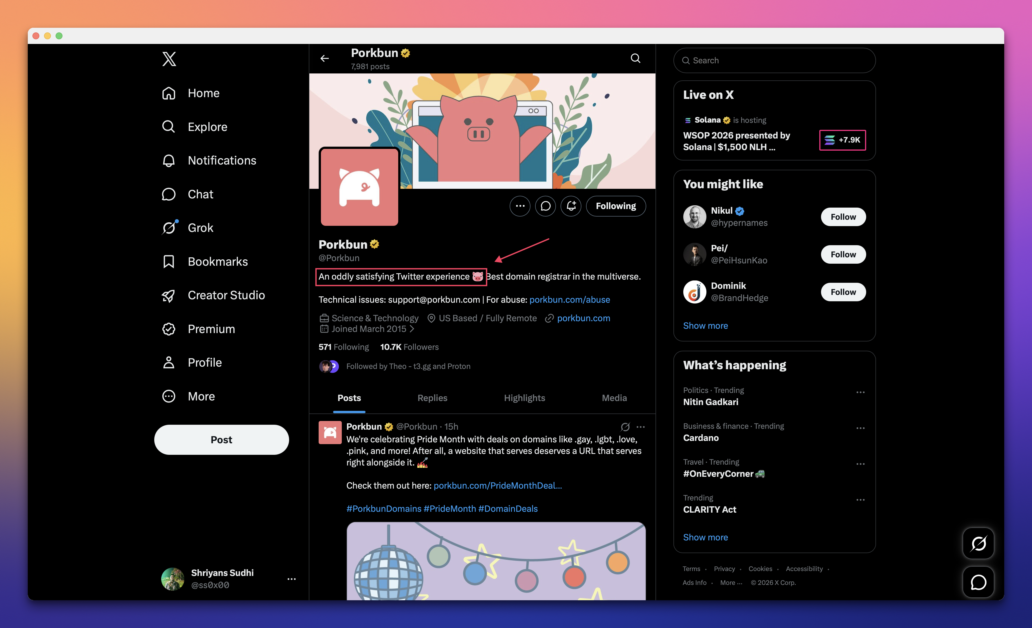Go to Home in sidebar

[x=190, y=93]
